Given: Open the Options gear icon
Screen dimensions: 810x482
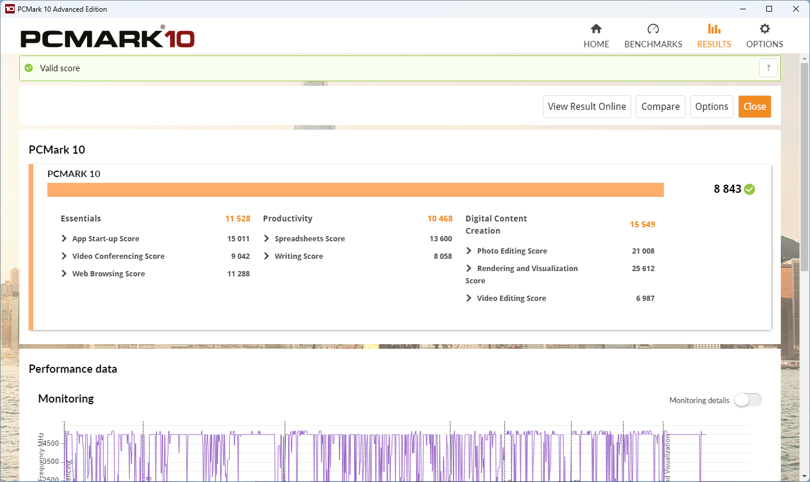Looking at the screenshot, I should (x=764, y=29).
